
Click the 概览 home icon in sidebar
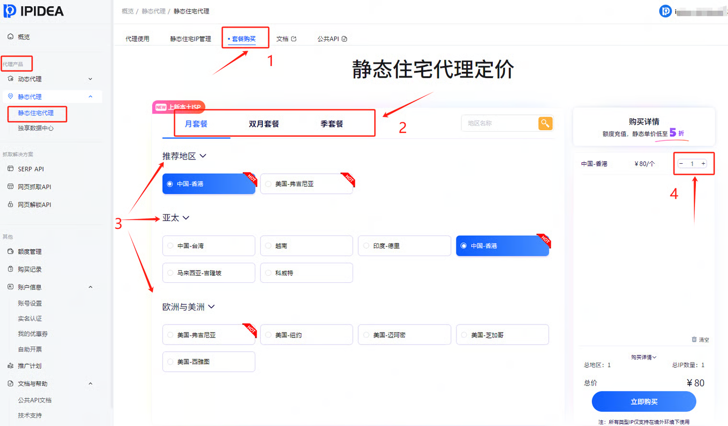(x=11, y=37)
